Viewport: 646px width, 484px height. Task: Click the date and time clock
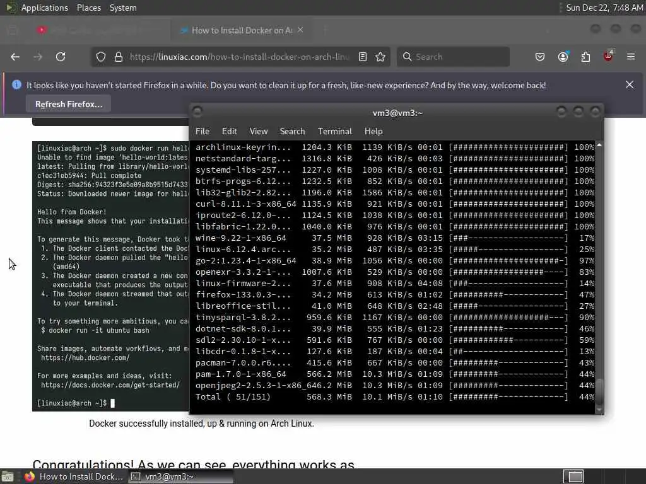(604, 8)
